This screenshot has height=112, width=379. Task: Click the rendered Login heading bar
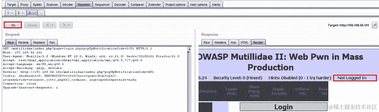point(283,107)
